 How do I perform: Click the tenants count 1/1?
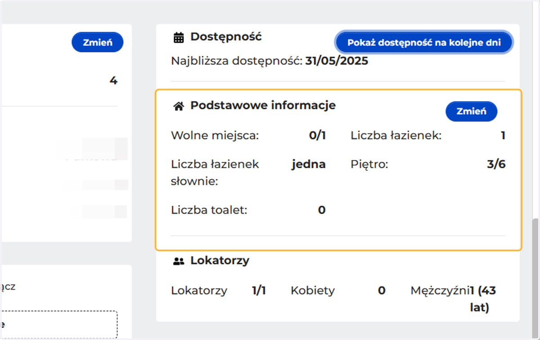click(259, 291)
